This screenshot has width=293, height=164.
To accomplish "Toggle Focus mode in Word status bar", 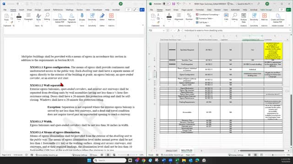I will pos(93,155).
